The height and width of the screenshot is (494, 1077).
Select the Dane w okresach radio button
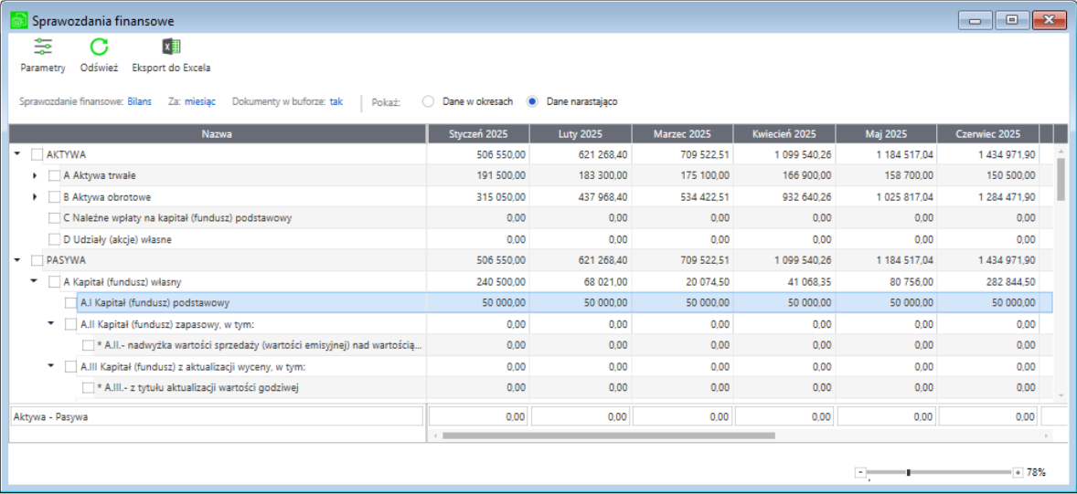point(428,101)
